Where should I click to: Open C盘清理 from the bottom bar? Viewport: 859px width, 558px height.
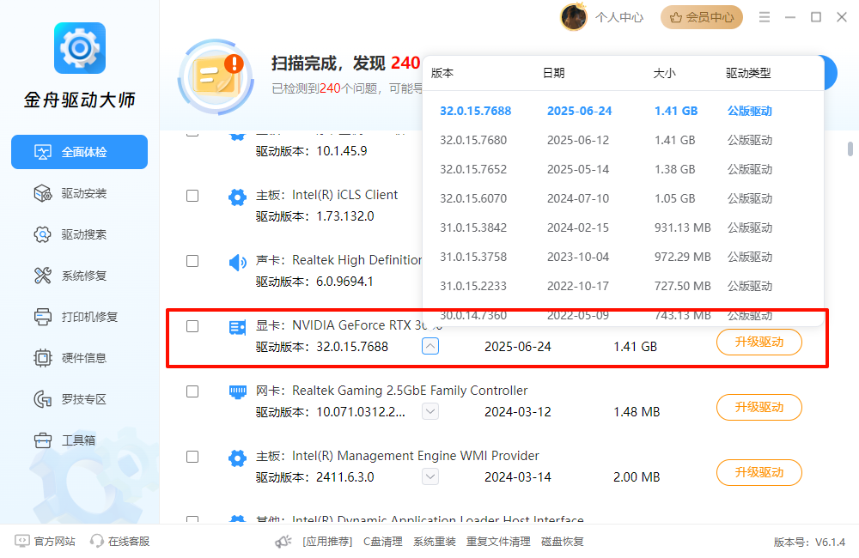coord(382,542)
